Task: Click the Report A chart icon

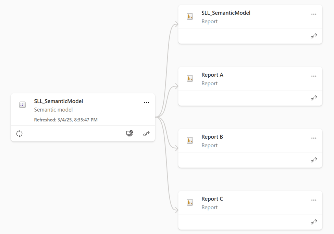Action: [x=190, y=78]
